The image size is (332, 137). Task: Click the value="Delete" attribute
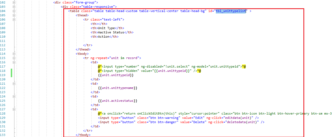click(194, 122)
